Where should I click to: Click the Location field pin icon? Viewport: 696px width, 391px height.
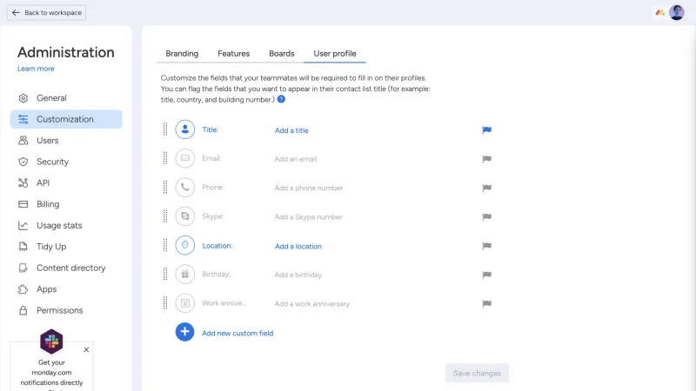185,245
